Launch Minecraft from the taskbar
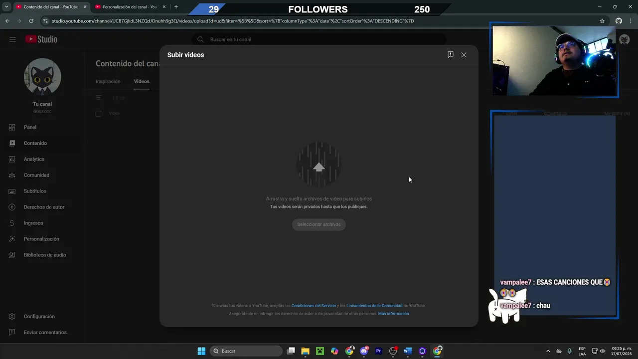Image resolution: width=638 pixels, height=359 pixels. point(320,351)
